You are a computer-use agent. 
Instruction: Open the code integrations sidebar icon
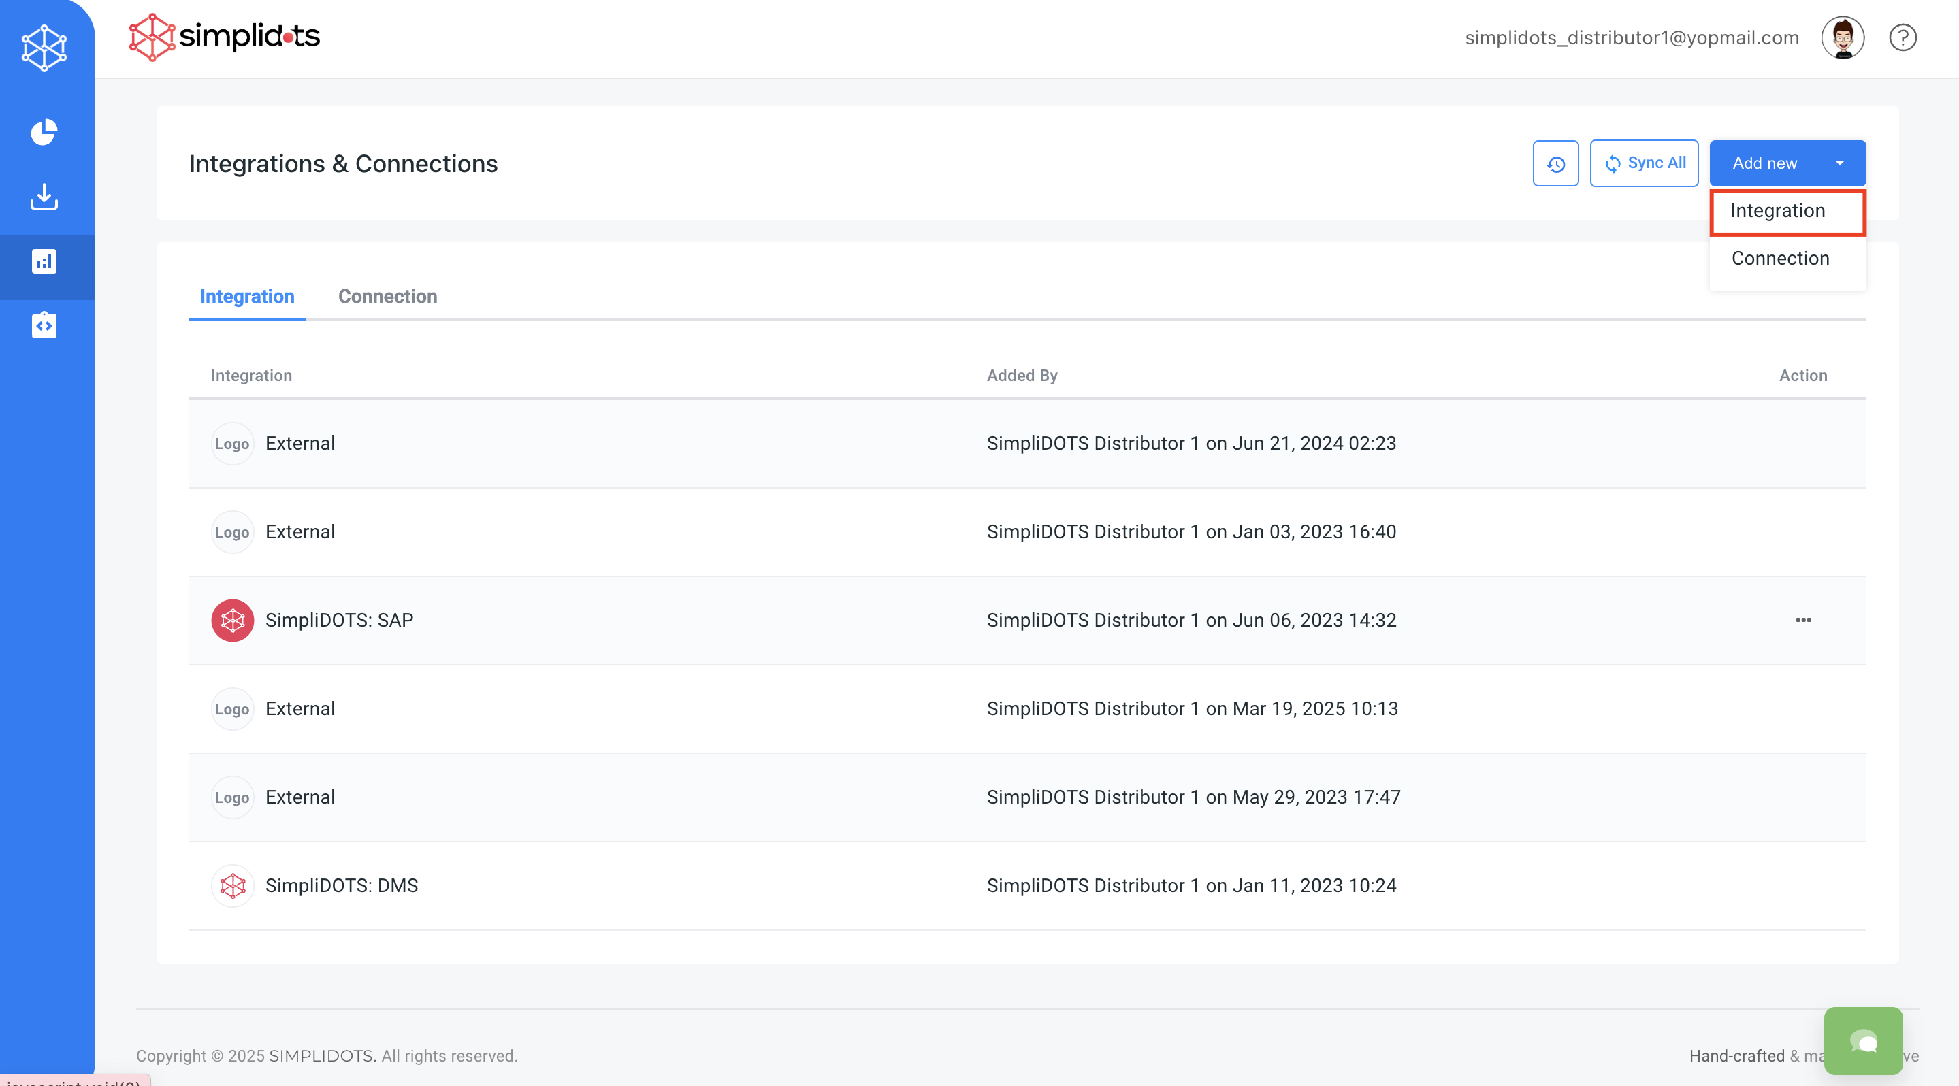pyautogui.click(x=44, y=326)
